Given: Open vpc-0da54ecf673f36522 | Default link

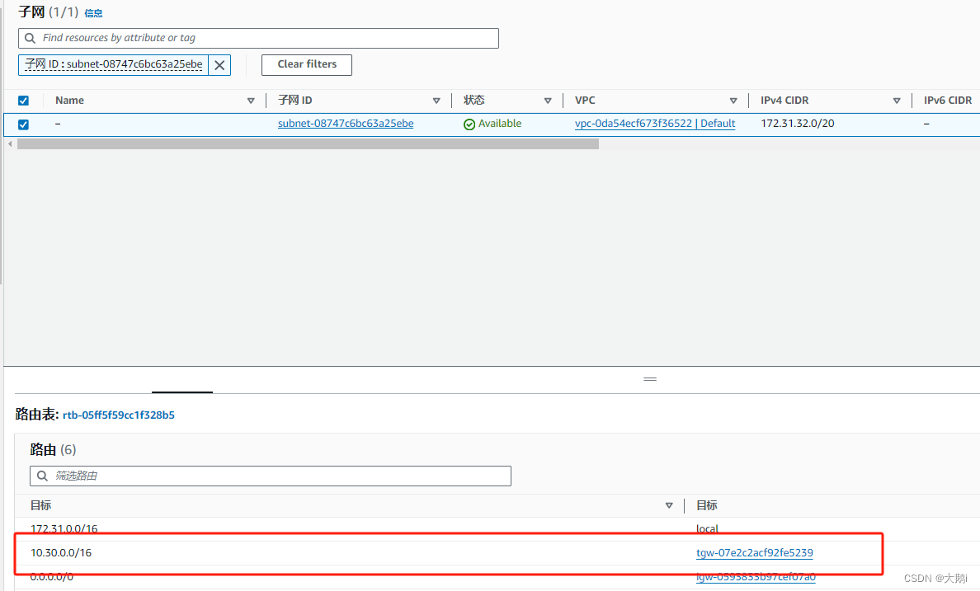Looking at the screenshot, I should point(655,124).
